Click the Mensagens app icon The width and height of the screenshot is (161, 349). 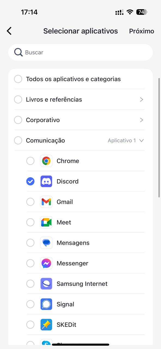[x=46, y=243]
